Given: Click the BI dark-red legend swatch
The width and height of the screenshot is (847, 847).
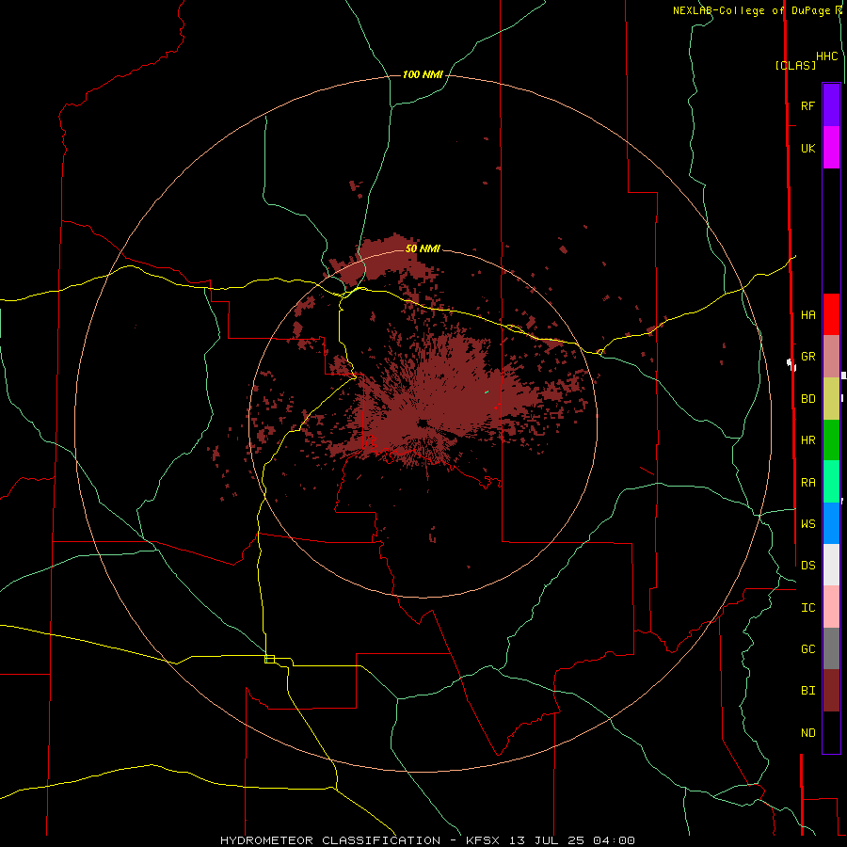Looking at the screenshot, I should point(831,691).
